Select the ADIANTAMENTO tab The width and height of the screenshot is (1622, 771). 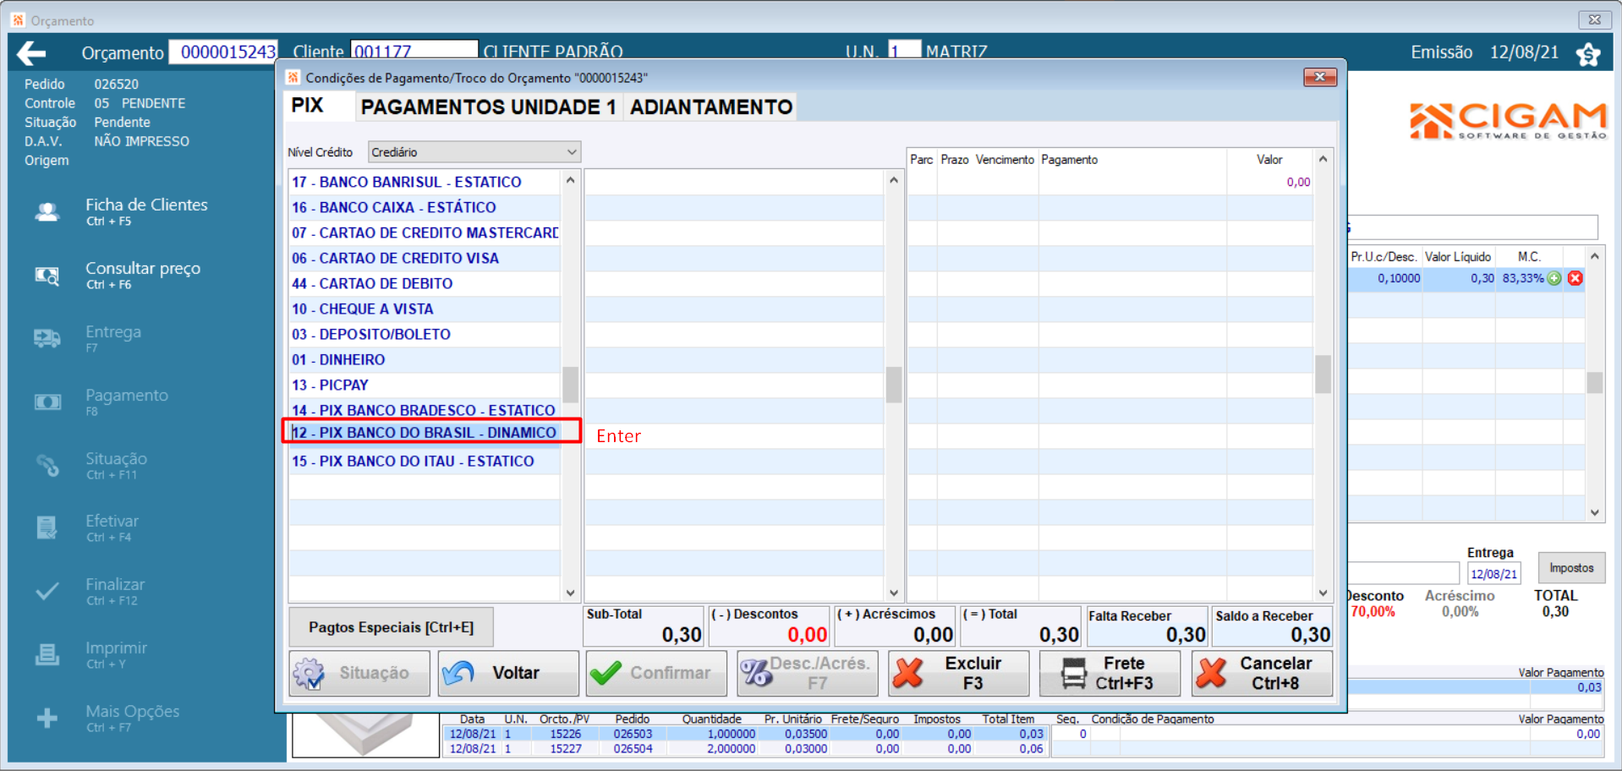coord(711,107)
